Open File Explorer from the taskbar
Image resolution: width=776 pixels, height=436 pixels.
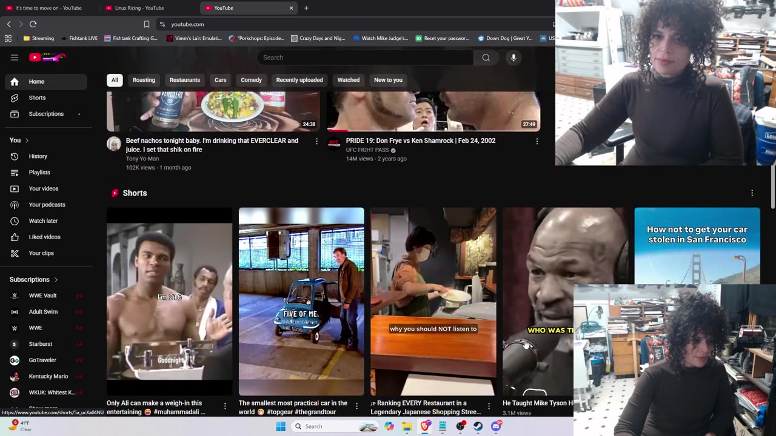pyautogui.click(x=407, y=426)
